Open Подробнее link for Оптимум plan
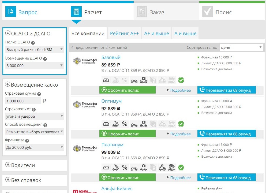Viewport: 266px width, 193px height. pyautogui.click(x=180, y=134)
